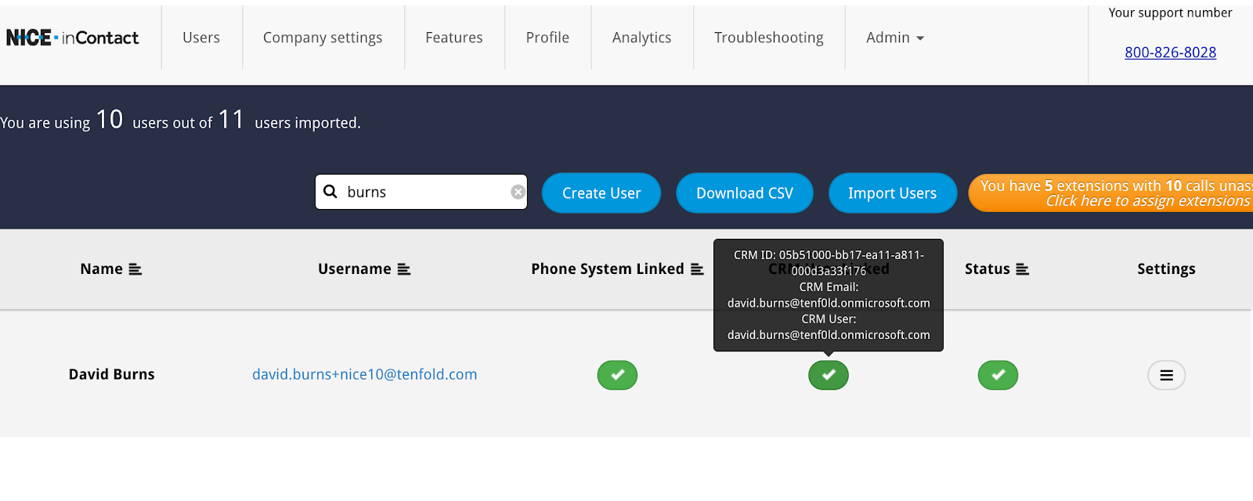Click the NICE inContact logo
The image size is (1253, 501).
click(x=72, y=38)
